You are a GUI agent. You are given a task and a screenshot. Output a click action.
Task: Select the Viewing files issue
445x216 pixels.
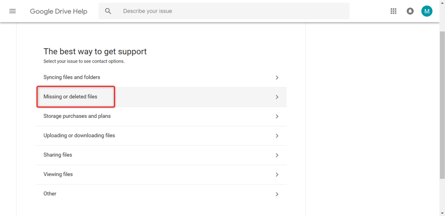[58, 174]
